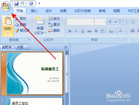Expand the font color dropdown arrow
This screenshot has height=105, width=139.
pyautogui.click(x=125, y=31)
